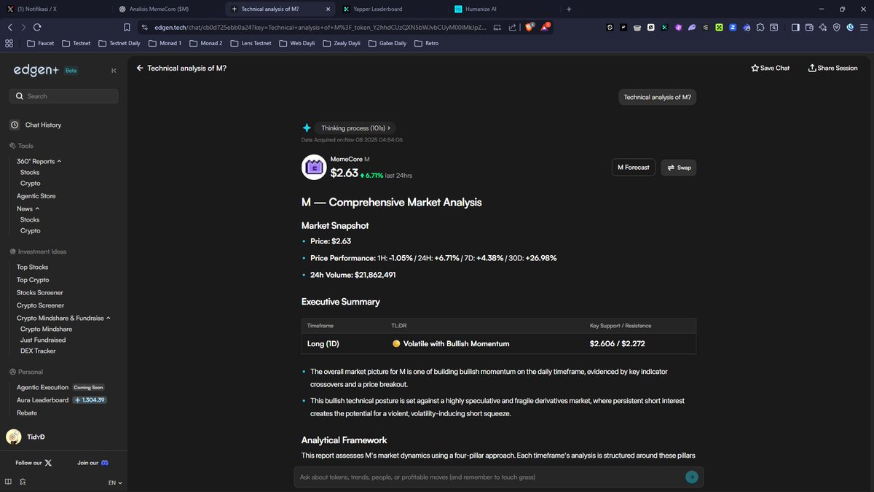Click the Brave VPN shield icon
The image size is (874, 492).
(x=837, y=27)
